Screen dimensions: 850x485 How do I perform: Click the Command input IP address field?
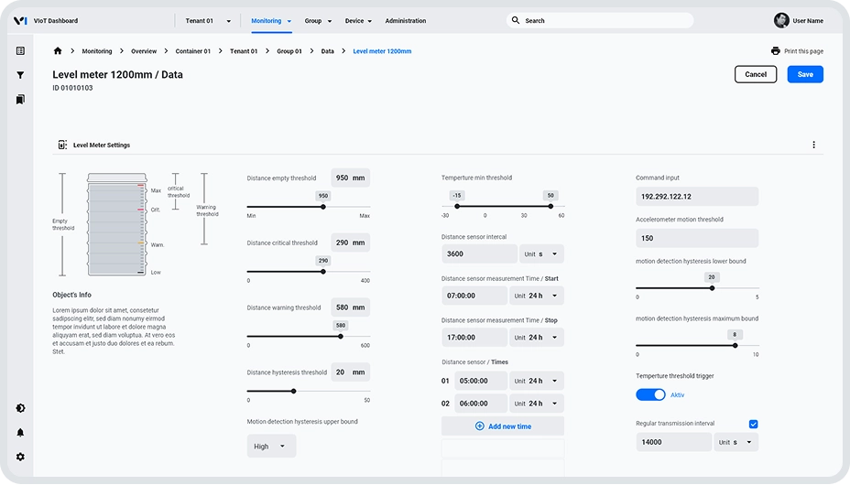[697, 196]
